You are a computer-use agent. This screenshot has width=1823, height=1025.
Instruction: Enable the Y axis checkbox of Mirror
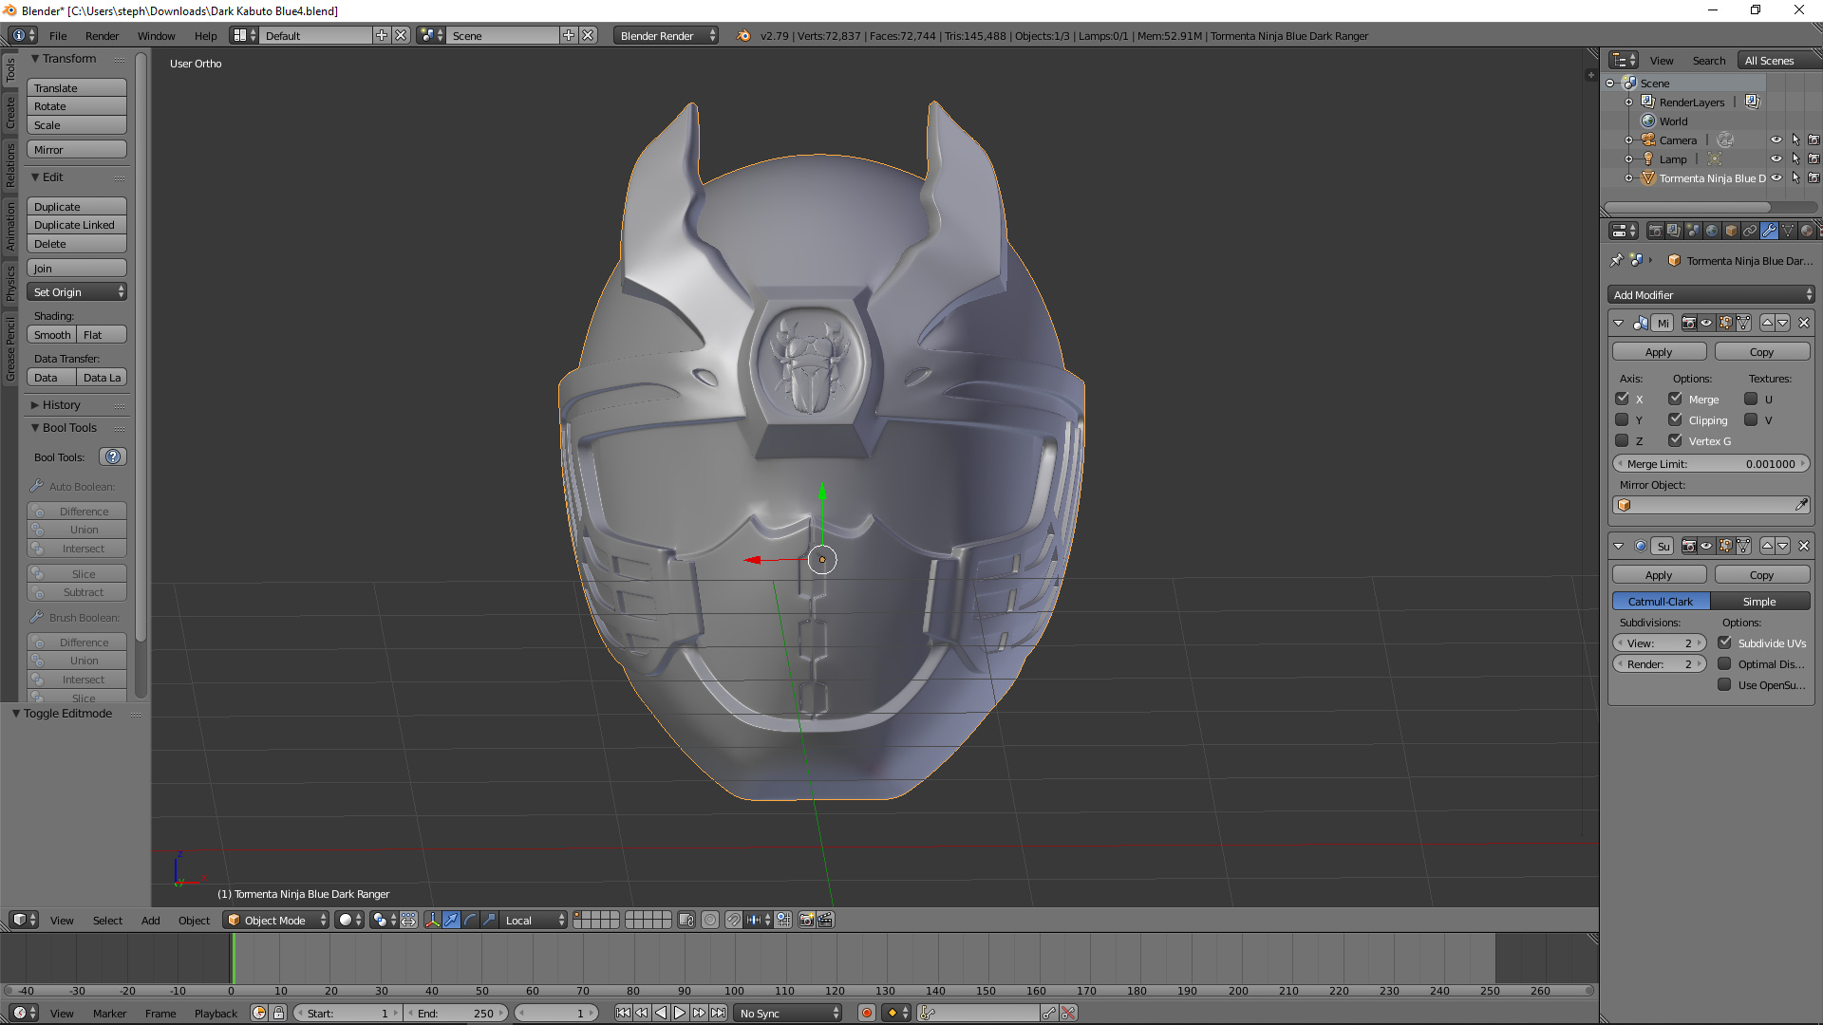(1622, 419)
